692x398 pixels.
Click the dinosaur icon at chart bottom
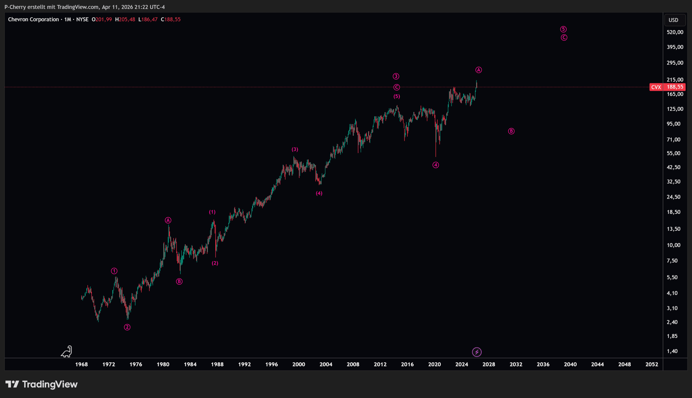click(x=66, y=351)
